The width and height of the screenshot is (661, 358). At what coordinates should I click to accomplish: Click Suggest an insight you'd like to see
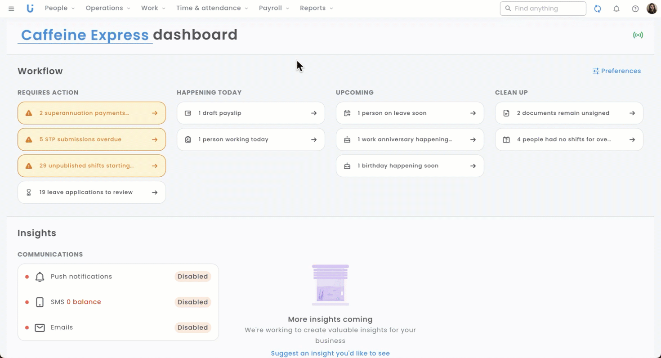(330, 354)
